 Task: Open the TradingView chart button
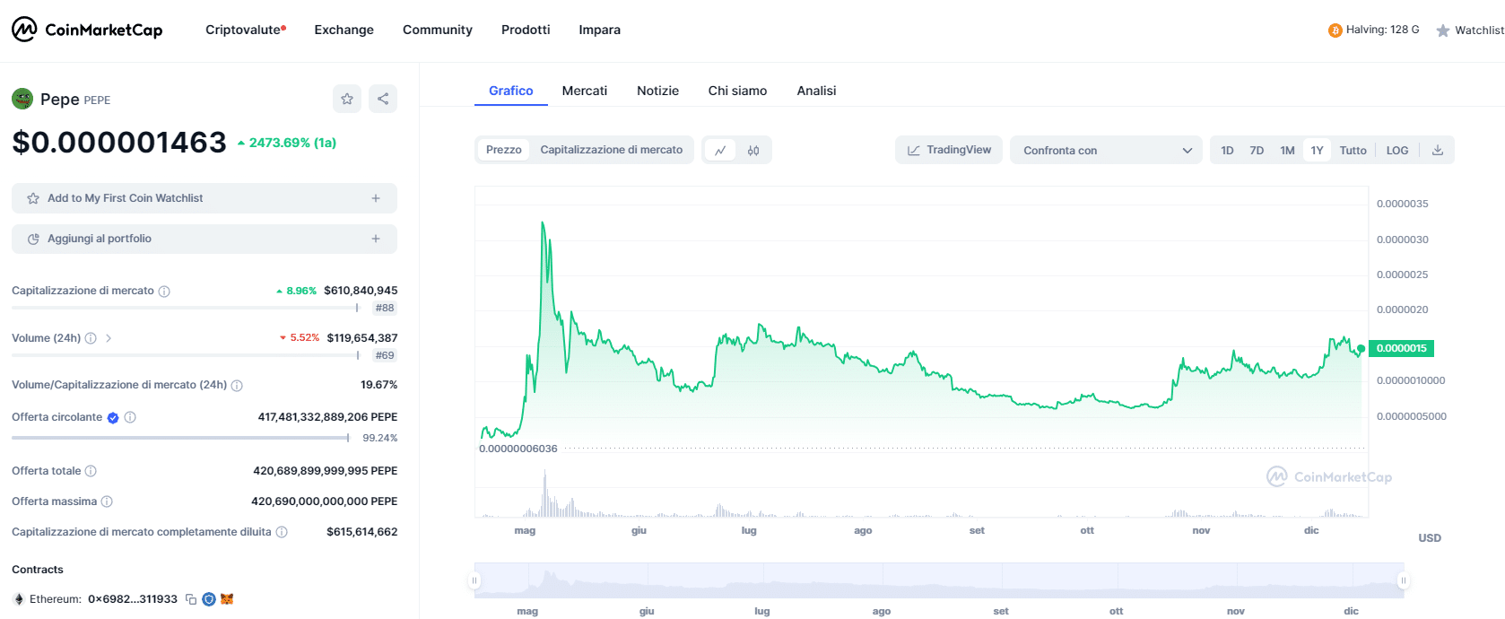949,150
